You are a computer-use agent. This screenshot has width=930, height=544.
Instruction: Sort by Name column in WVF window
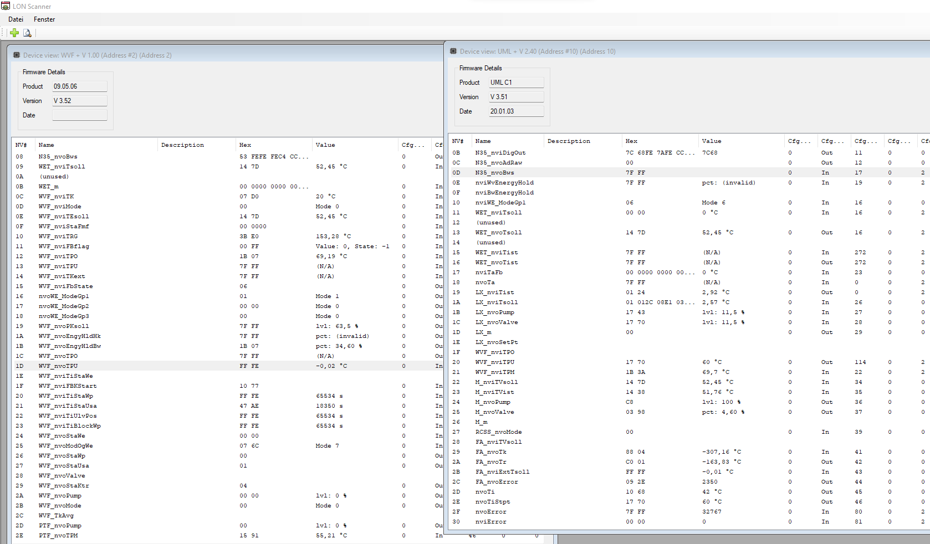click(96, 145)
